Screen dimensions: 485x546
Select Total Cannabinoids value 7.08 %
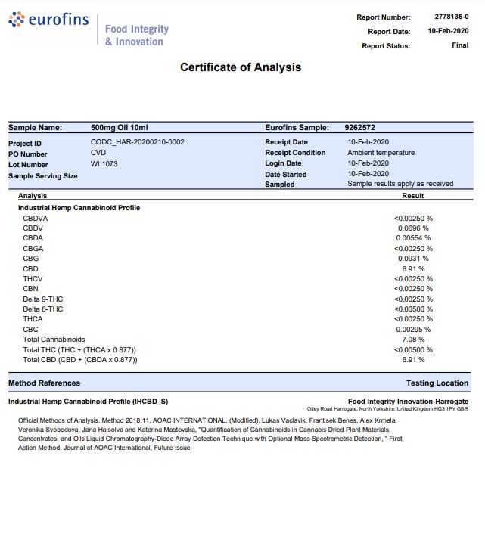tap(413, 340)
